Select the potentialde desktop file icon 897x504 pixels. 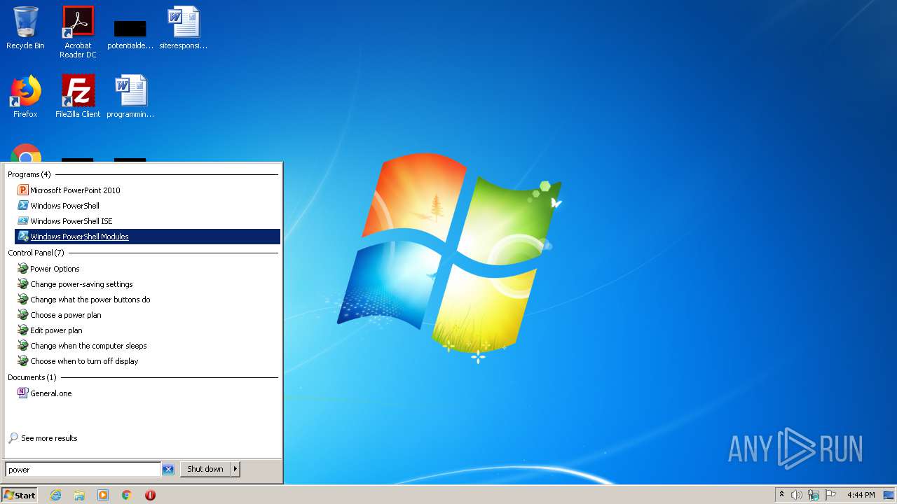130,34
